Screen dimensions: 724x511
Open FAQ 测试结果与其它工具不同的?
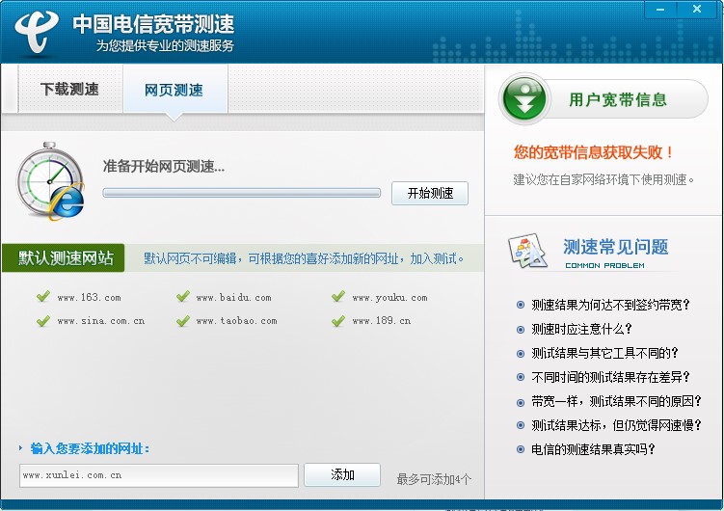tap(604, 353)
